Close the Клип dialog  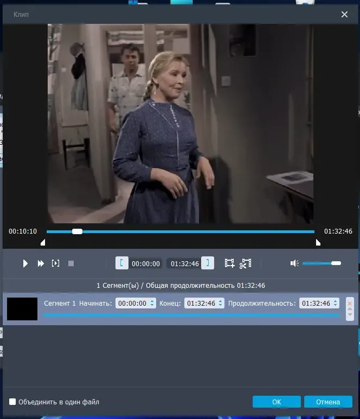tap(344, 15)
